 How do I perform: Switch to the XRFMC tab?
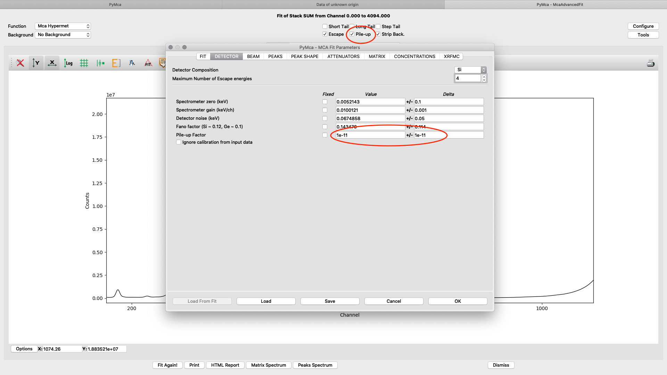point(452,56)
